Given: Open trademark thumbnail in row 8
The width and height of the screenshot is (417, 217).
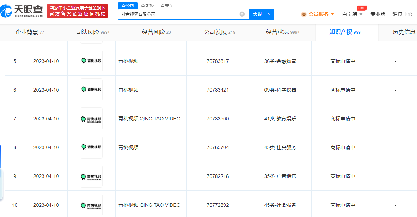Looking at the screenshot, I should pos(91,147).
